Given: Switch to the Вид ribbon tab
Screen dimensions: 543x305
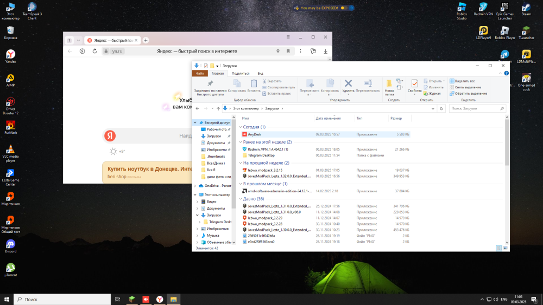Looking at the screenshot, I should 260,74.
